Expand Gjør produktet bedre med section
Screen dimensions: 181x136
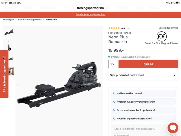click(x=143, y=75)
